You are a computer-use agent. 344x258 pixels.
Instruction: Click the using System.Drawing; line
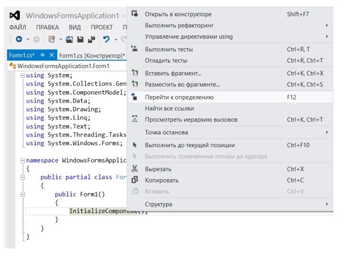(x=64, y=109)
